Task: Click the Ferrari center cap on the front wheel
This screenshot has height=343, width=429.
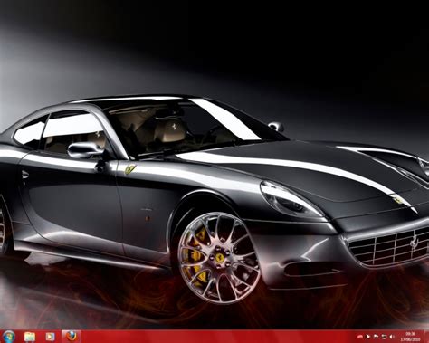Action: pos(218,258)
